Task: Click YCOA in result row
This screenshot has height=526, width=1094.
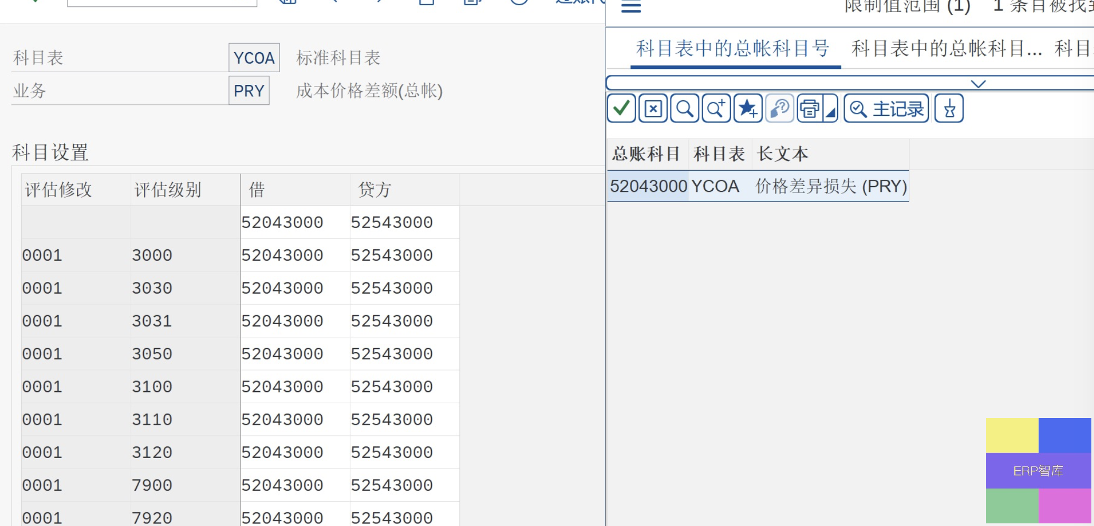Action: point(715,186)
